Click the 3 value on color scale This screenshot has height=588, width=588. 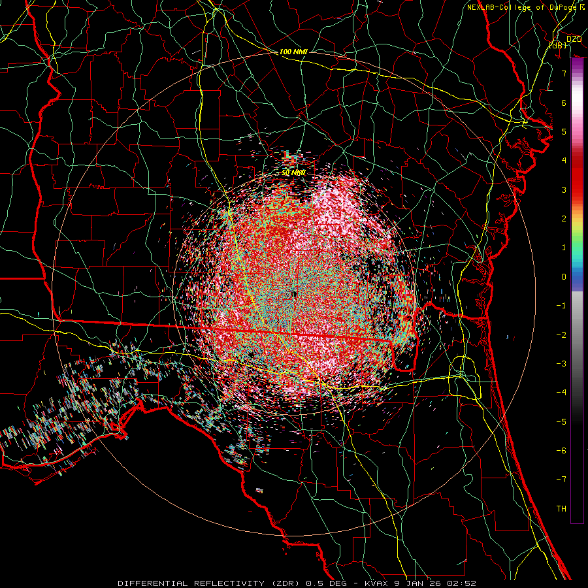coord(564,189)
